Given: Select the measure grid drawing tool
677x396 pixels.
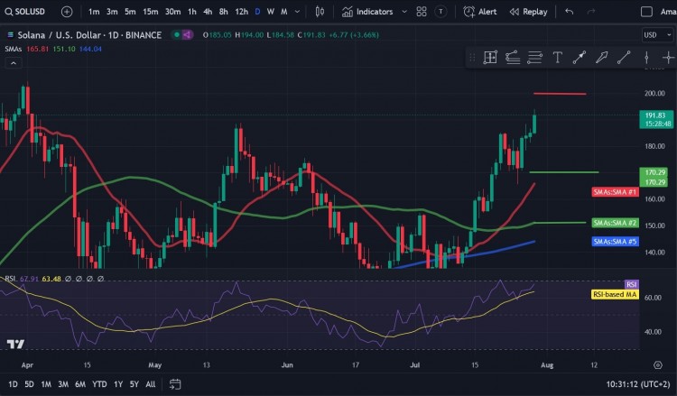Looking at the screenshot, I should point(490,58).
